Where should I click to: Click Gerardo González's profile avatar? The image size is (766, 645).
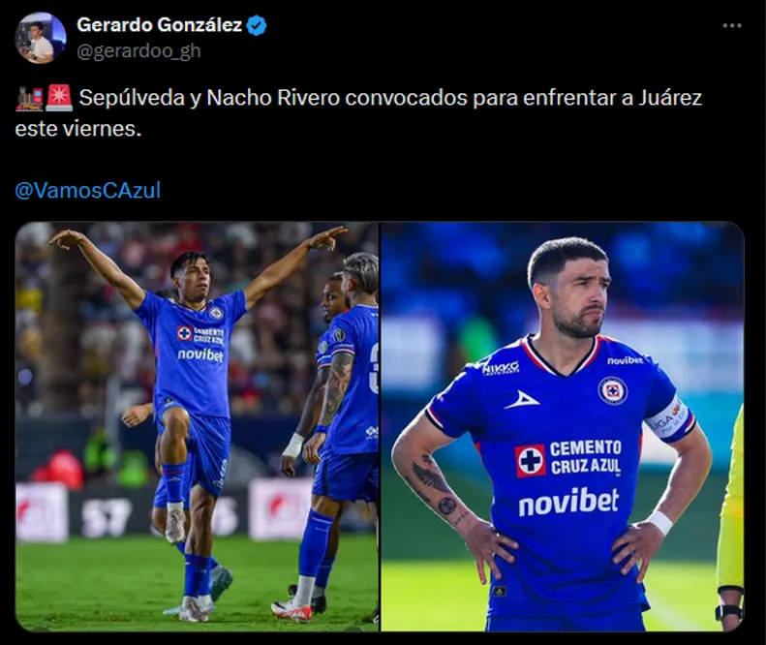click(40, 38)
